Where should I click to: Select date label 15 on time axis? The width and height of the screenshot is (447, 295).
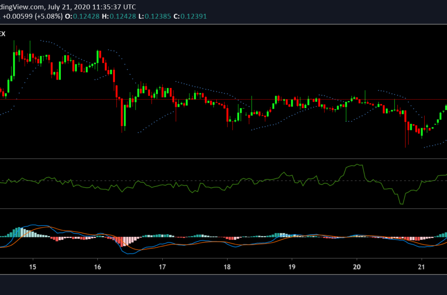(x=33, y=267)
